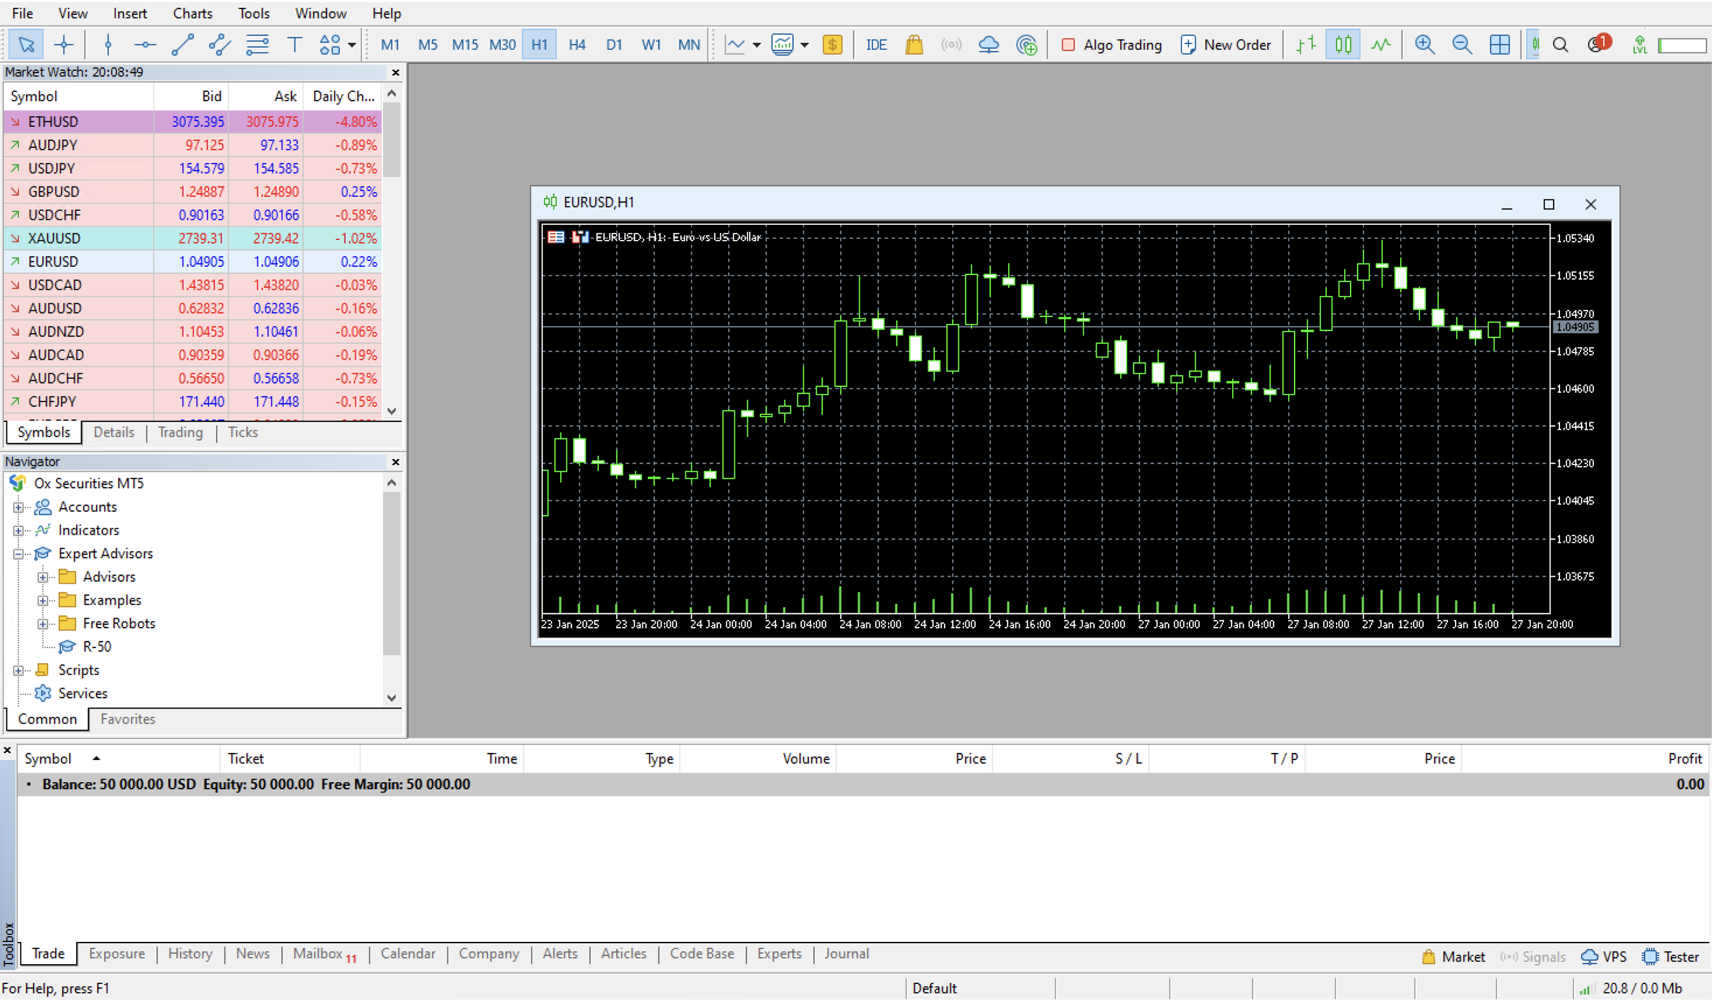Zoom in on the chart
Image resolution: width=1712 pixels, height=1000 pixels.
click(1425, 45)
